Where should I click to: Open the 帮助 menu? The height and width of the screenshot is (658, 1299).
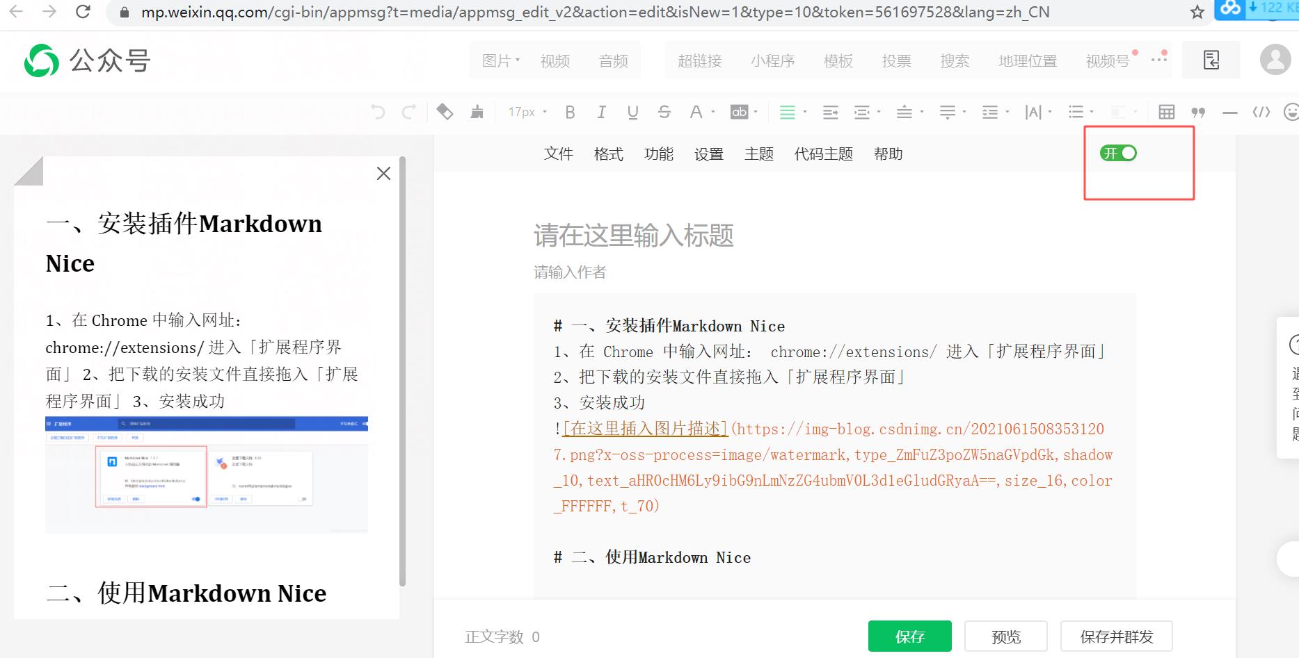tap(888, 154)
